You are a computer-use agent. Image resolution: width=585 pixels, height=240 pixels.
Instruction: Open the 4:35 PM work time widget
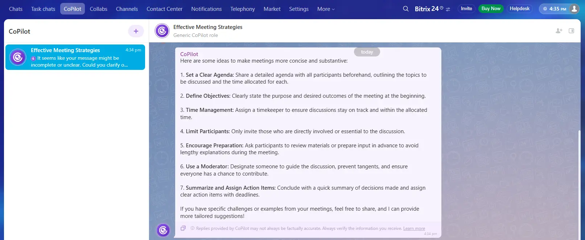tap(554, 9)
